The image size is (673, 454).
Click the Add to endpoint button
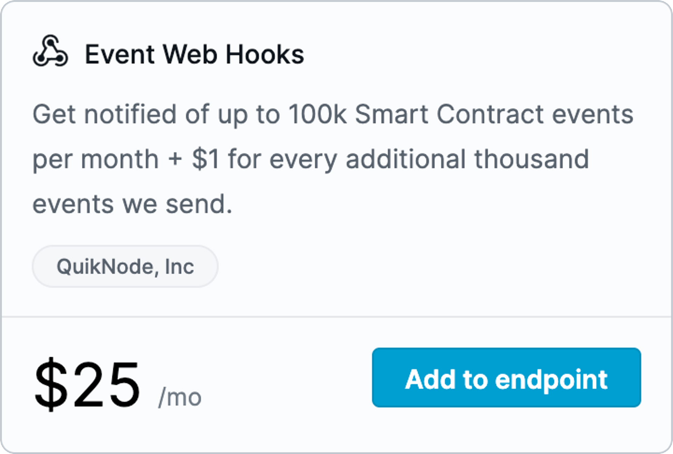(506, 377)
